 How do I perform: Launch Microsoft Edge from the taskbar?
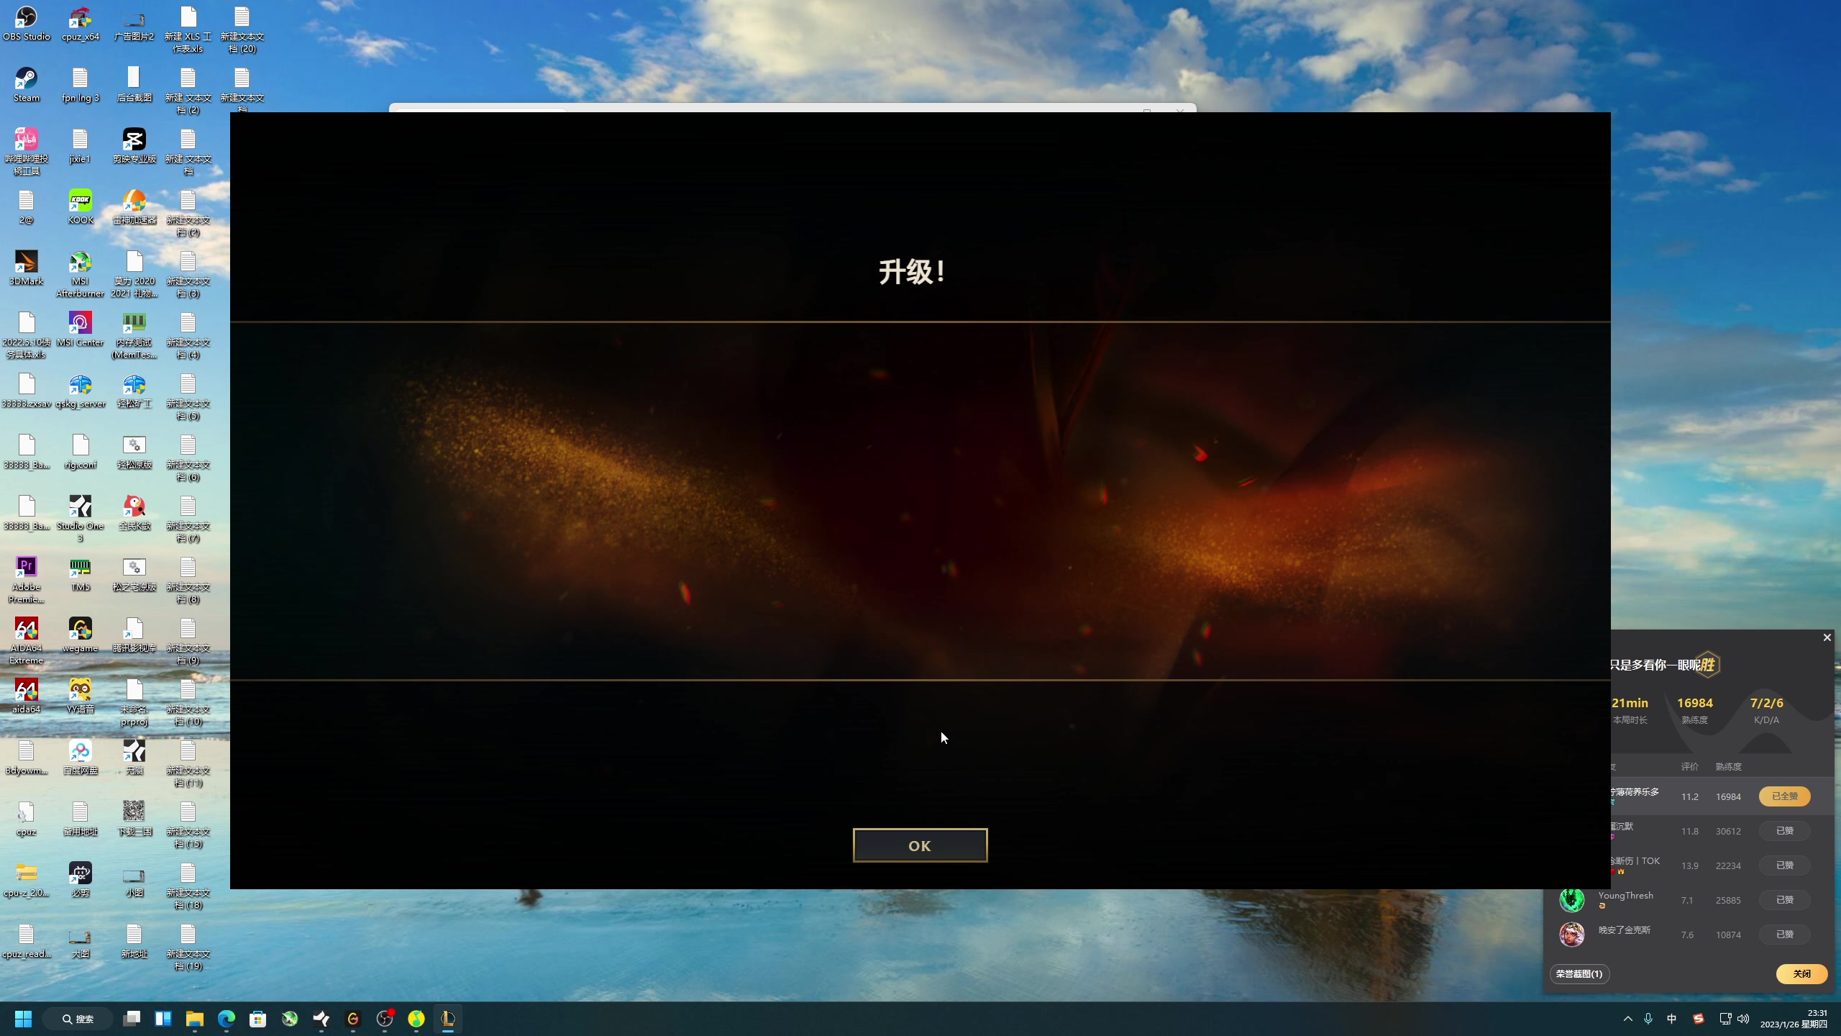tap(227, 1019)
